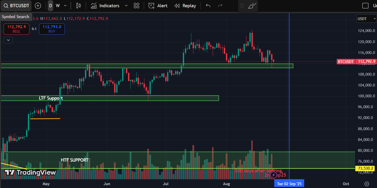Click the red SELL 112,792.9 button

coord(17,29)
